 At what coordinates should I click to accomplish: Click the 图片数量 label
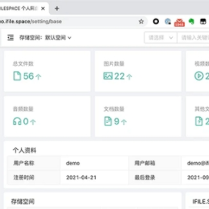[114, 64]
